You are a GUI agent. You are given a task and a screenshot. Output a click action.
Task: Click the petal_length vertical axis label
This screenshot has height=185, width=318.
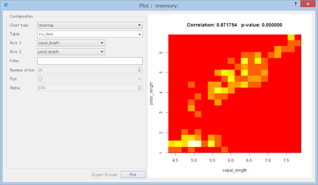(151, 93)
